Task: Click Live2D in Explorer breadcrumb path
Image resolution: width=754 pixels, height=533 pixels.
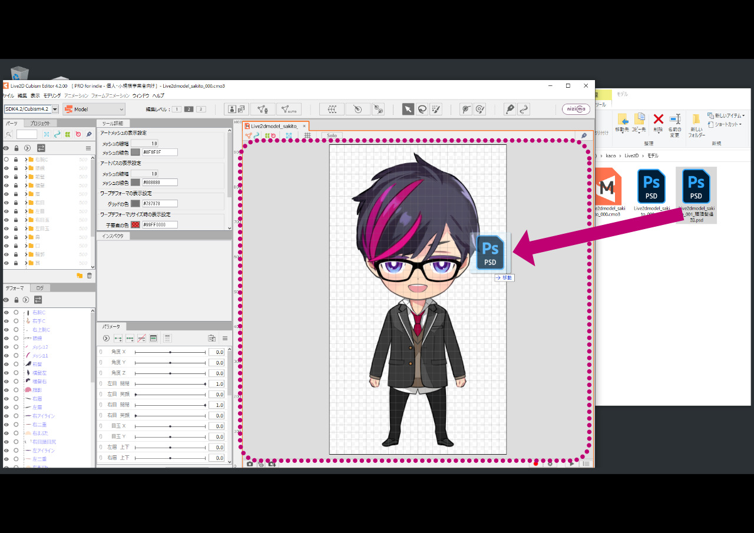Action: point(631,156)
